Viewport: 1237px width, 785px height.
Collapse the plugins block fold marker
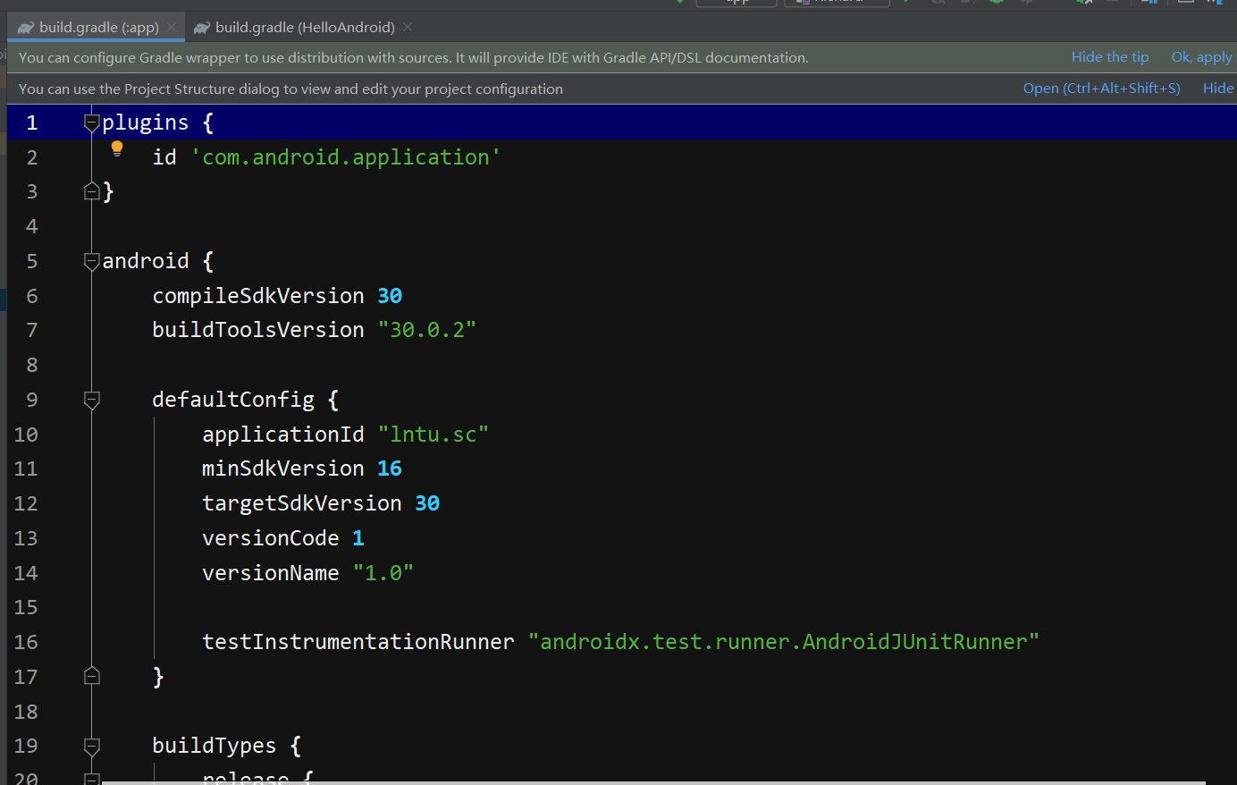click(x=91, y=122)
